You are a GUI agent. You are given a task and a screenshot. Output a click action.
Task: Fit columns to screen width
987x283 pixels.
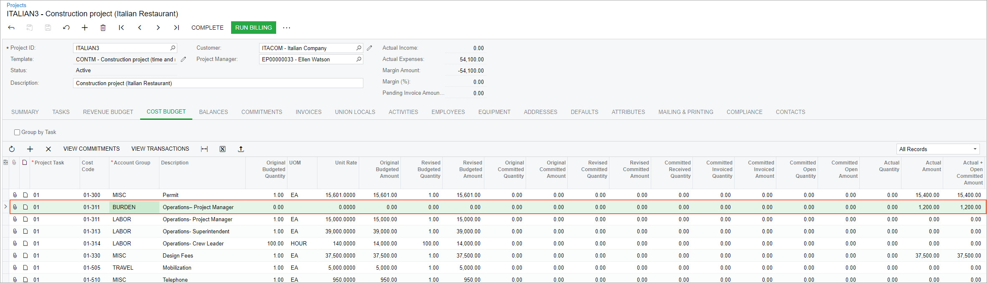pos(204,149)
